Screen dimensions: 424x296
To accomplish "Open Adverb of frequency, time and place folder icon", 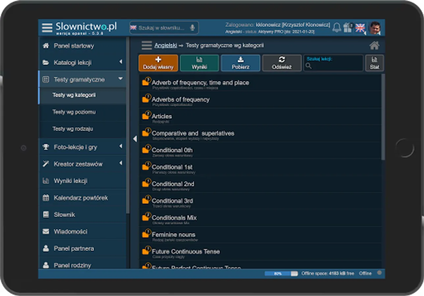I will [x=146, y=82].
